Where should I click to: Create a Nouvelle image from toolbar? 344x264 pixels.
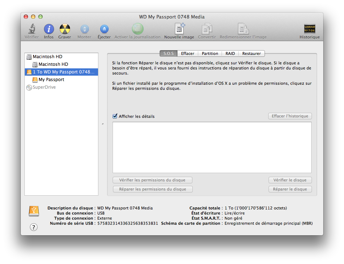click(x=179, y=29)
